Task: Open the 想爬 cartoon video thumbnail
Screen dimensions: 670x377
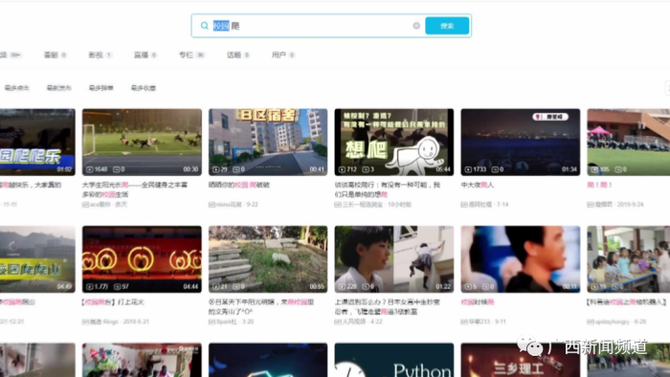Action: click(394, 142)
